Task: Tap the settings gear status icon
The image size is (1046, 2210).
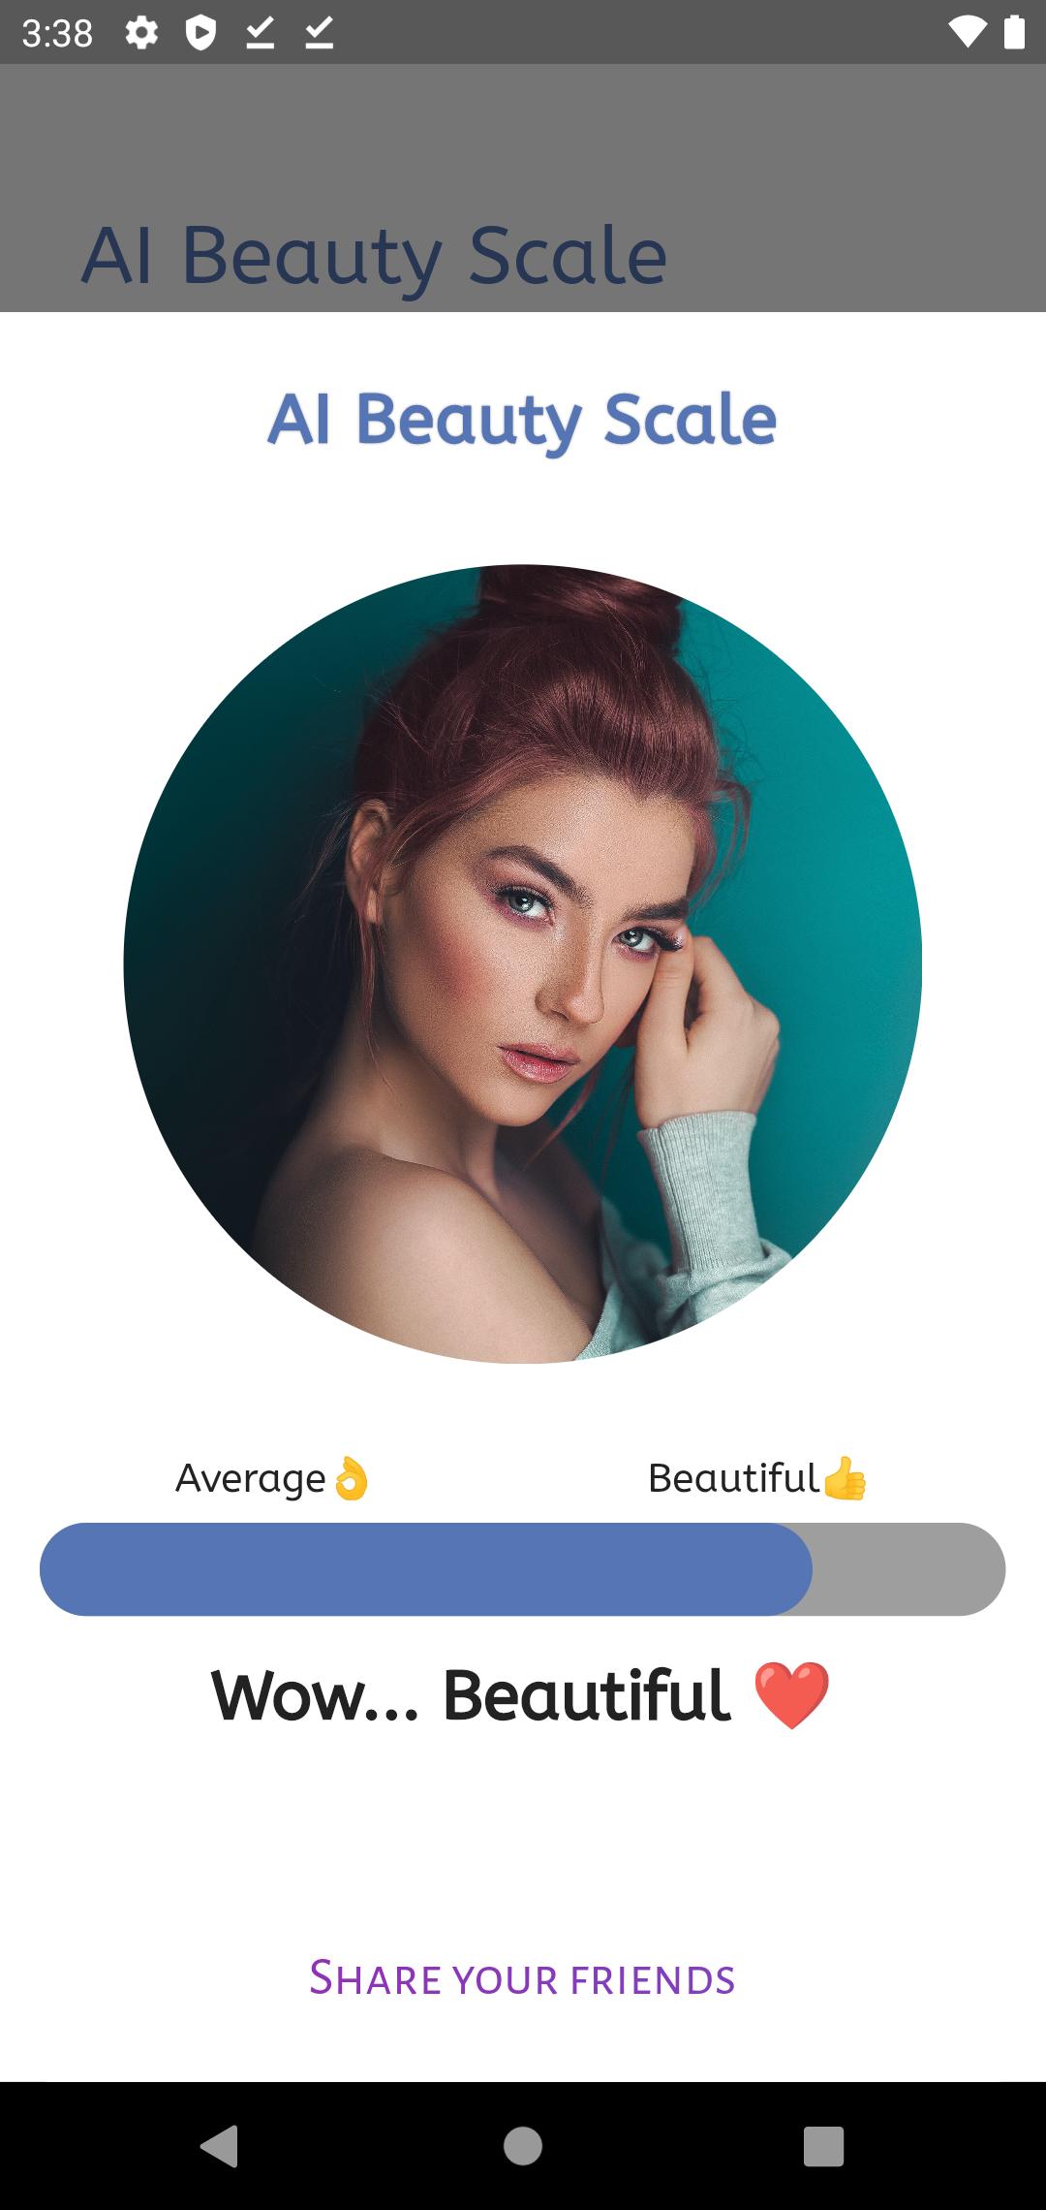Action: (141, 33)
